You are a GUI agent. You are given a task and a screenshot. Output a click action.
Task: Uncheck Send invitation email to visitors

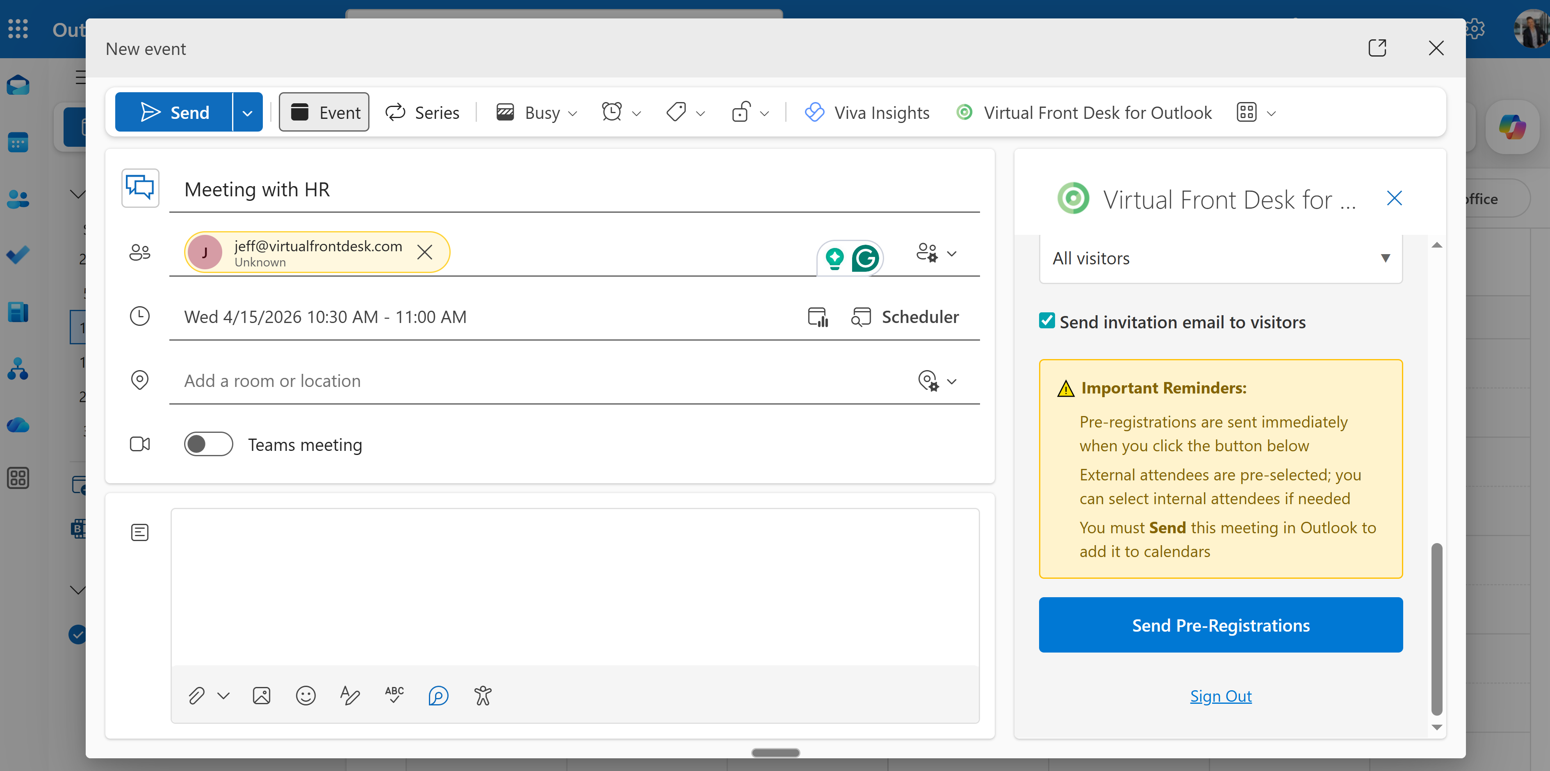[x=1047, y=321]
